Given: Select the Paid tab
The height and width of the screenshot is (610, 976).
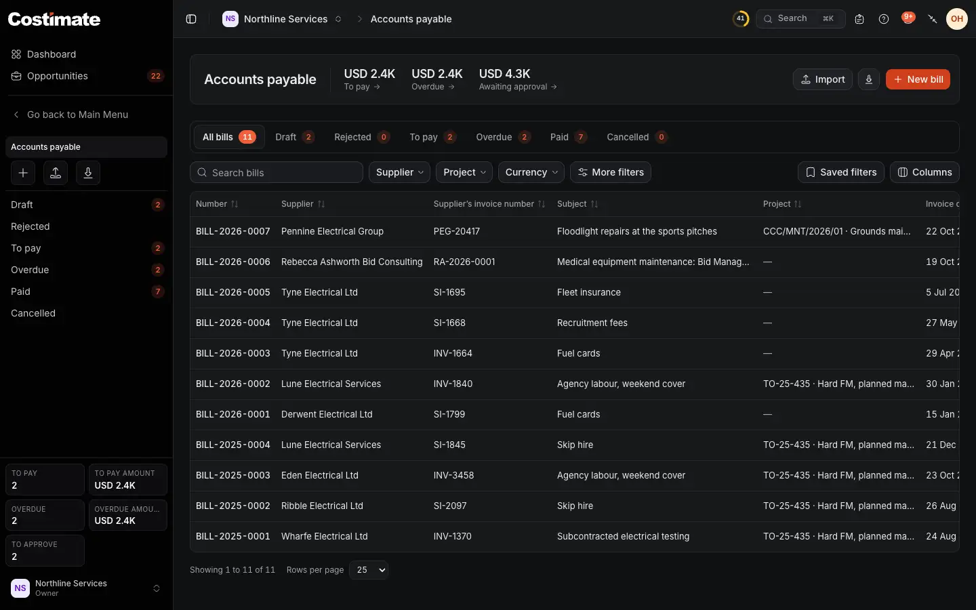Looking at the screenshot, I should coord(568,137).
